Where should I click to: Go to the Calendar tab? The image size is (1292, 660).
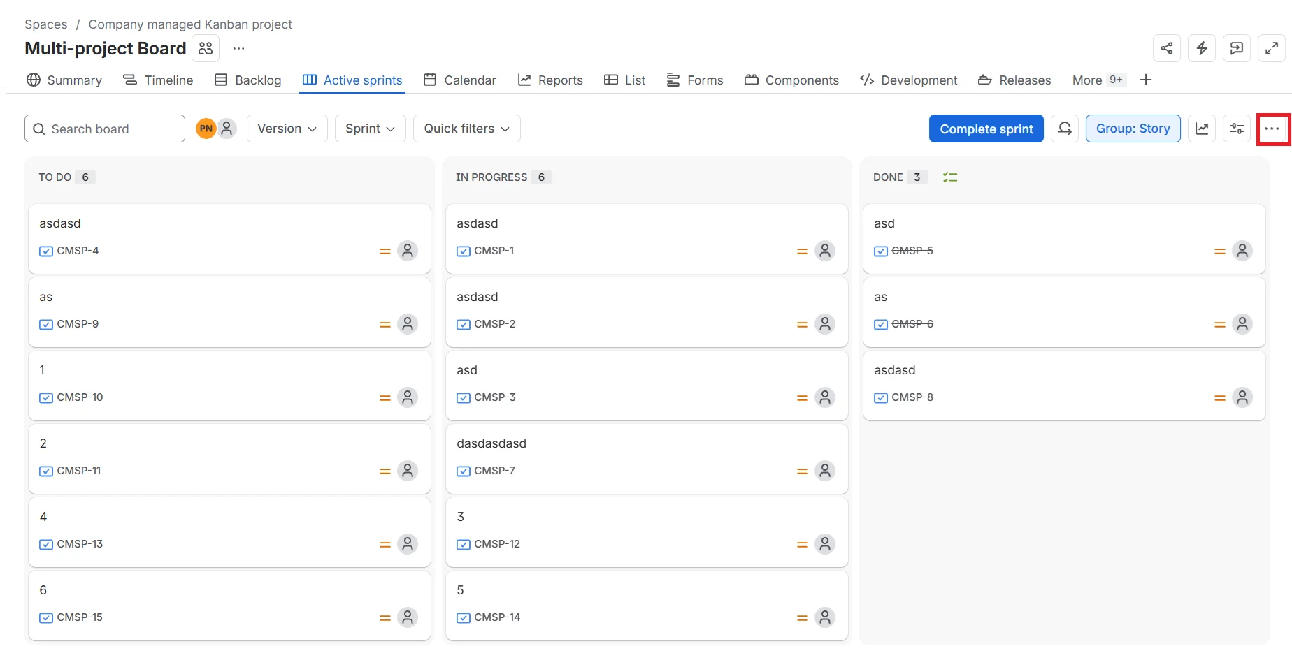click(x=460, y=80)
